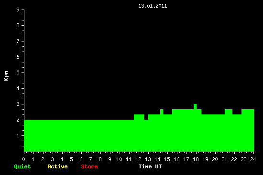263x175 pixels.
Task: Click the tallest green peak near hour 18
Action: (195, 106)
